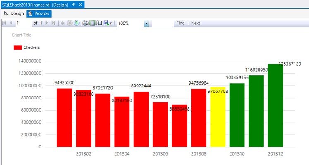The height and width of the screenshot is (165, 309).
Task: Click the green Refresh report icon
Action: pos(77,23)
